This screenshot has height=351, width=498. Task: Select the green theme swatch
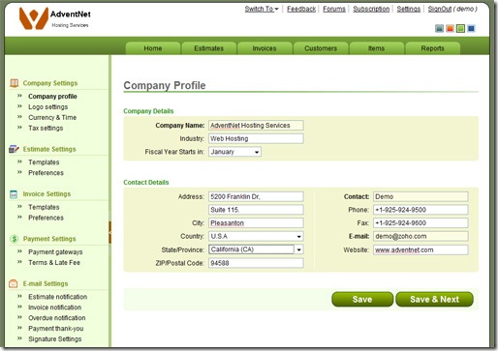coord(460,28)
